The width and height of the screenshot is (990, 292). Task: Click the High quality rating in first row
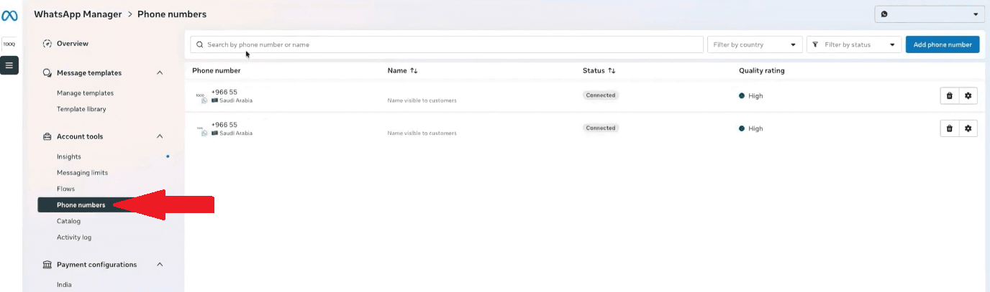pyautogui.click(x=751, y=96)
